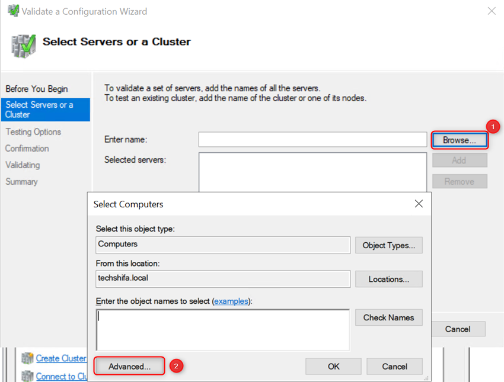The height and width of the screenshot is (382, 504).
Task: Click the Browse button
Action: 460,139
